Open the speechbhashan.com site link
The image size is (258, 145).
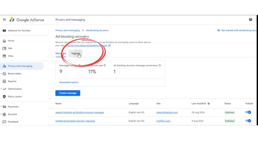coord(167,113)
